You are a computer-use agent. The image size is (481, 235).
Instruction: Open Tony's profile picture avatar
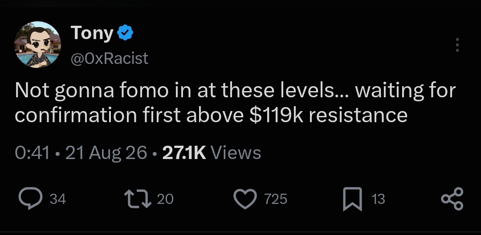click(38, 45)
